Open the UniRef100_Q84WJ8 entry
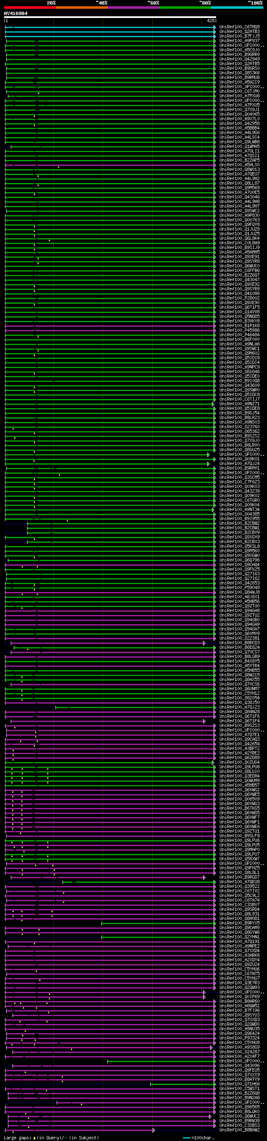Screen dimensions: 267x1141 click(x=239, y=592)
